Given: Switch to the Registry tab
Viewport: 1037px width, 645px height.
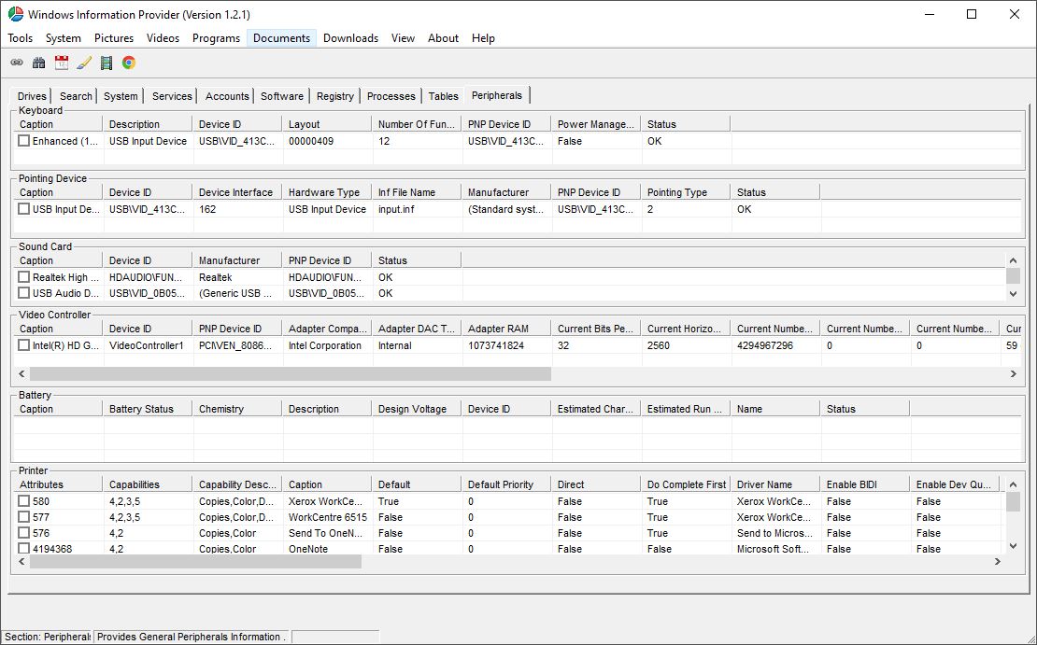Looking at the screenshot, I should tap(334, 95).
